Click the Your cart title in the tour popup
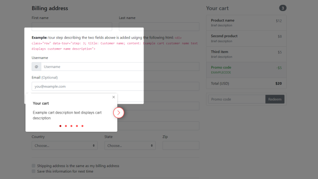318x179 pixels. (x=41, y=104)
